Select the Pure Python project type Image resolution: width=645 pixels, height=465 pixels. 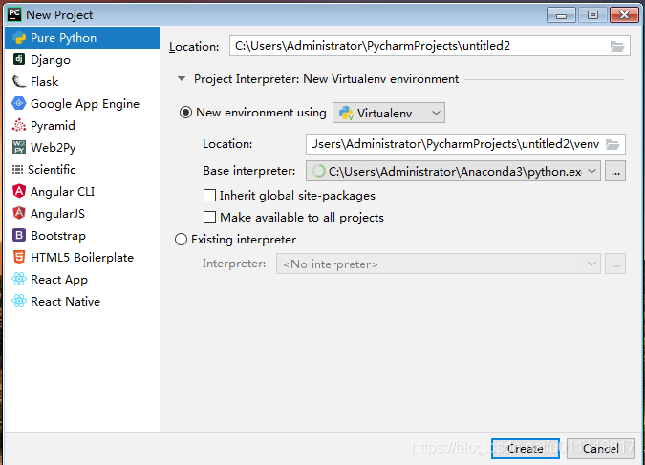pos(82,38)
